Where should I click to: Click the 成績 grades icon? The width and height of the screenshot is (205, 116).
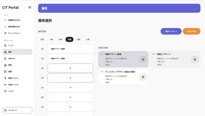point(5,72)
